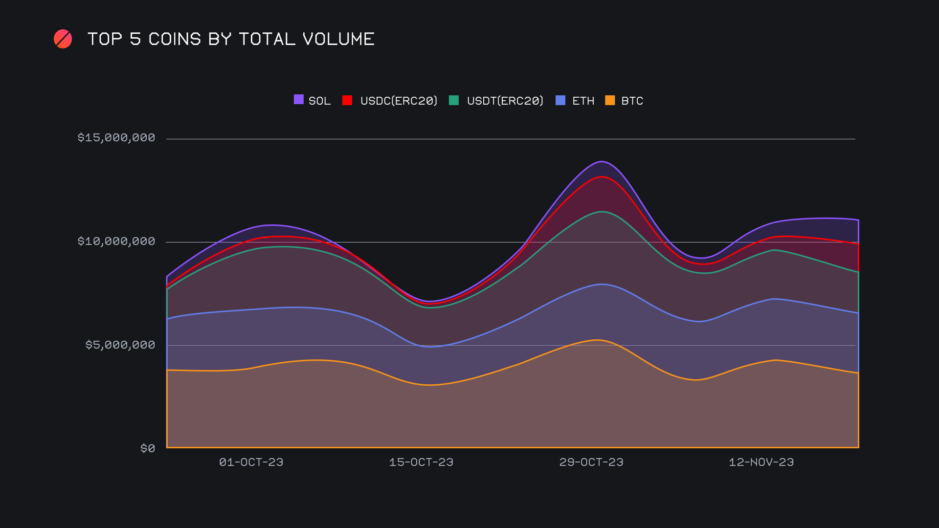Toggle the BTC legend label
Viewport: 939px width, 528px height.
632,101
